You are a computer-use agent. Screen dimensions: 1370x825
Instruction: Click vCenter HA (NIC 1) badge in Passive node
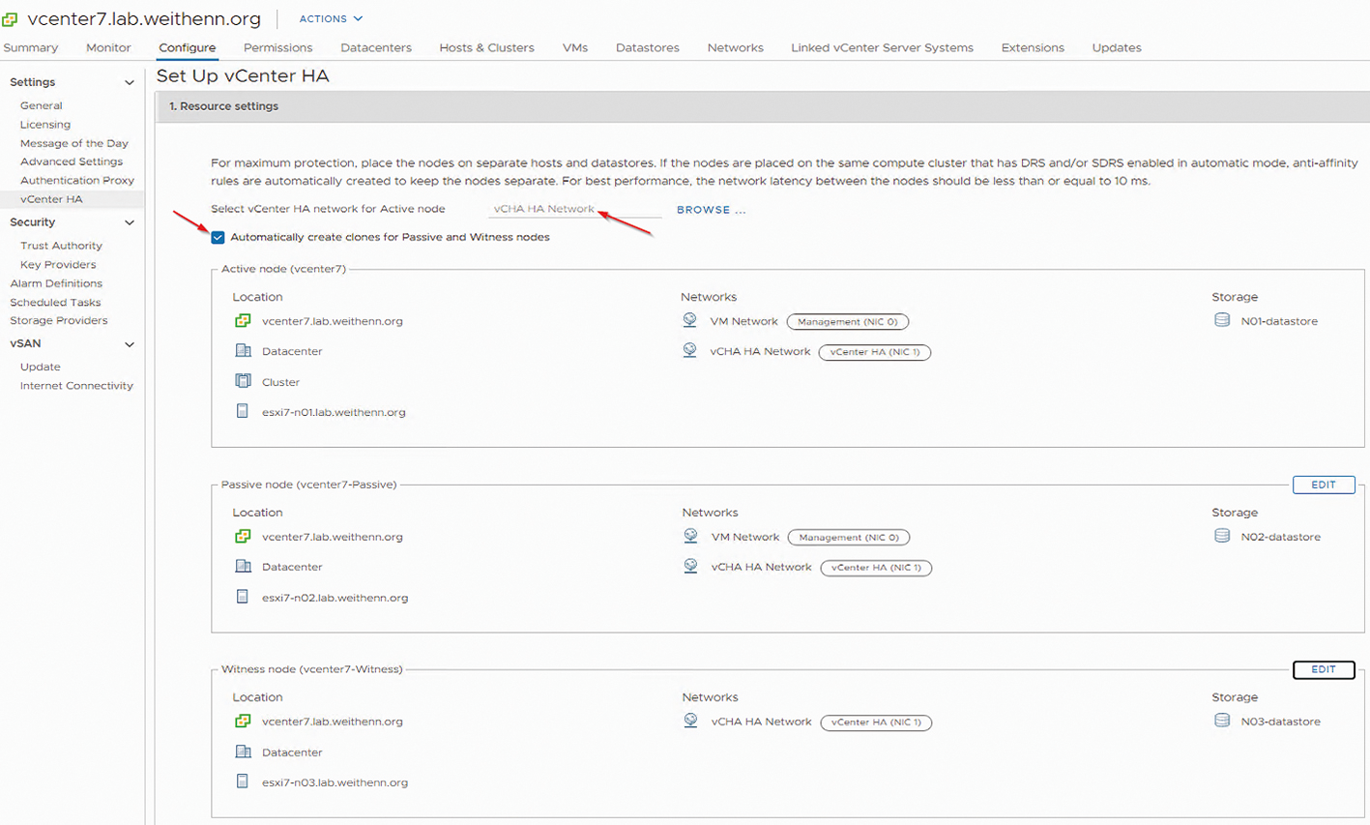coord(876,568)
